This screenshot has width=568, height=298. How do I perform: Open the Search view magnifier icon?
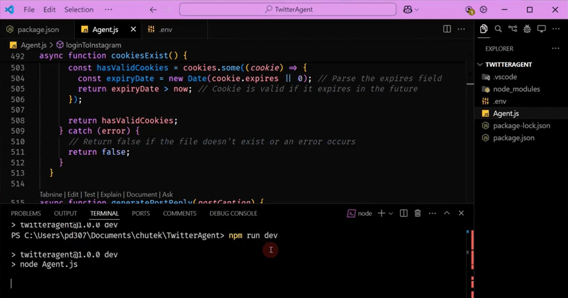498,29
